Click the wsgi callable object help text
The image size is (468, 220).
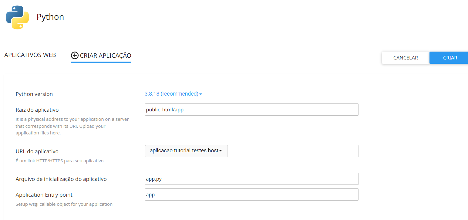tap(64, 204)
